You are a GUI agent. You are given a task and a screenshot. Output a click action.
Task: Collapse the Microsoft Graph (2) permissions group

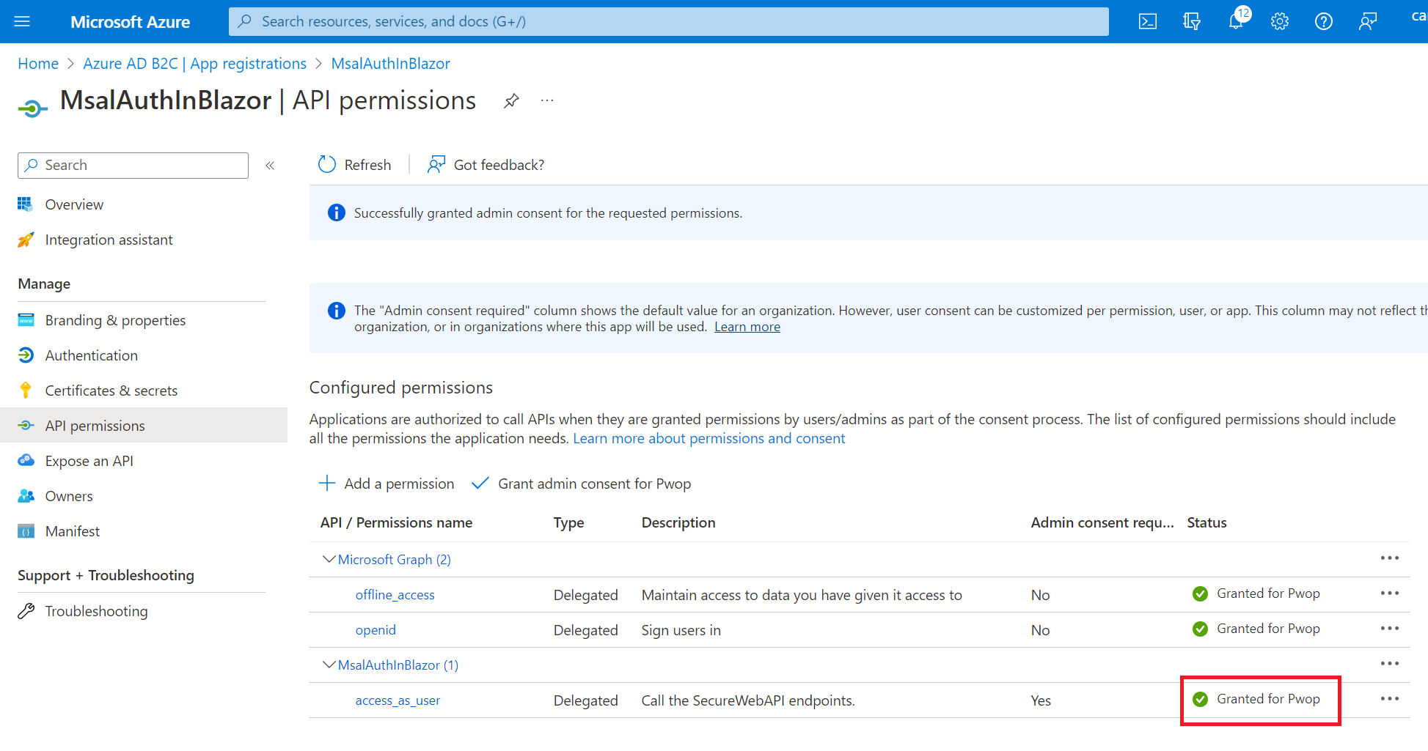point(329,560)
